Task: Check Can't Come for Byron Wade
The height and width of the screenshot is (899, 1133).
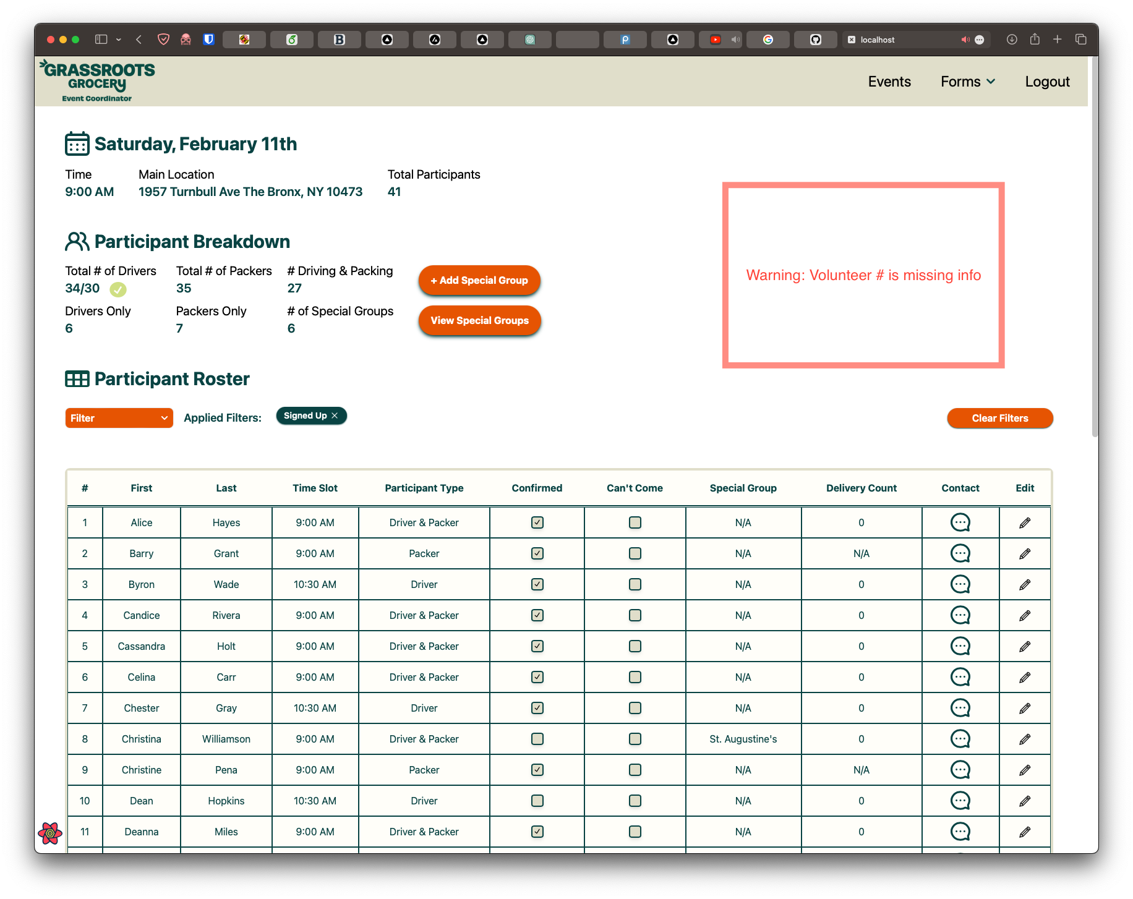Action: 635,584
